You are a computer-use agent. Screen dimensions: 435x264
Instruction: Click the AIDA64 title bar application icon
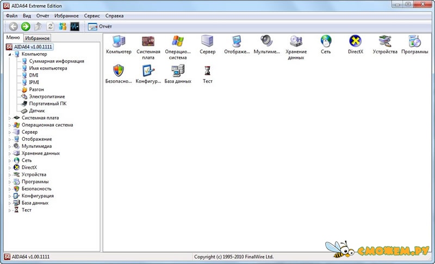[x=7, y=6]
